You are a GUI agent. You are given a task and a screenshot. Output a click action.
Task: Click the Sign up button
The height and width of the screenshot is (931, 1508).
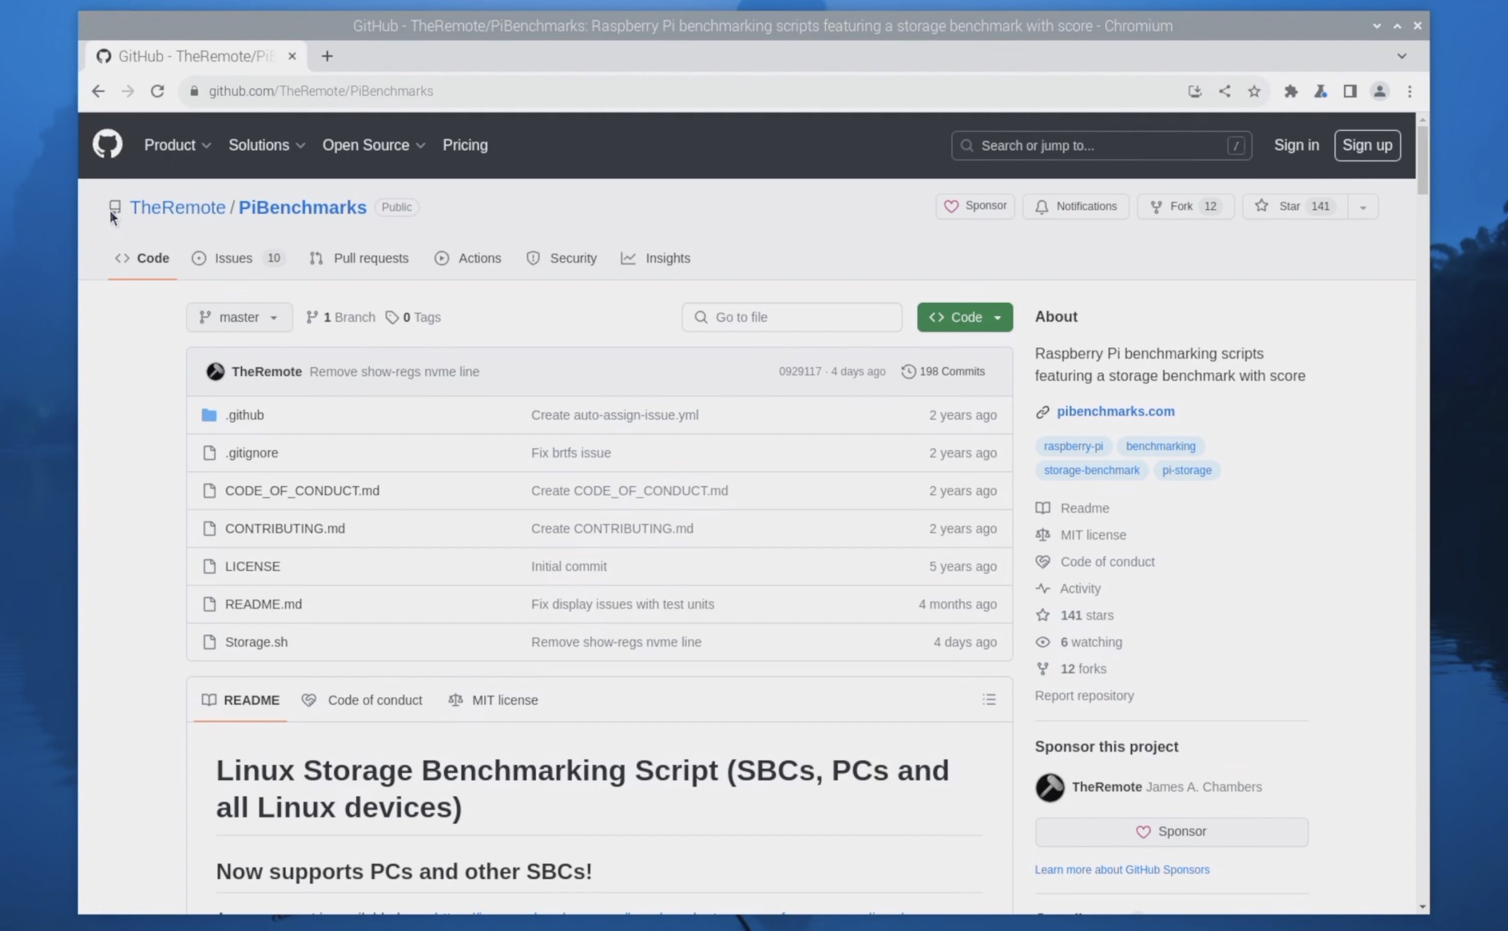pos(1367,145)
